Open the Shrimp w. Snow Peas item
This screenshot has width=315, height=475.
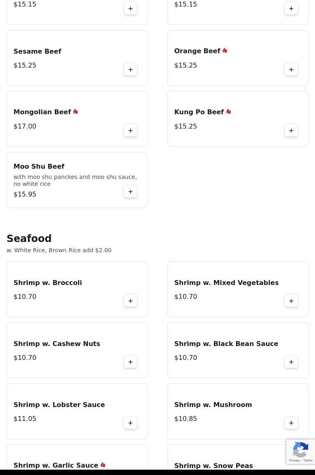pos(213,466)
